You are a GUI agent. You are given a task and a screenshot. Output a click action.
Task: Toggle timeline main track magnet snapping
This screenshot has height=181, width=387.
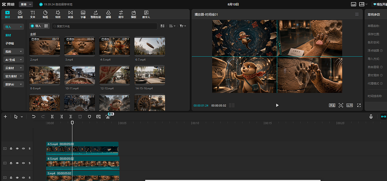pyautogui.click(x=383, y=116)
